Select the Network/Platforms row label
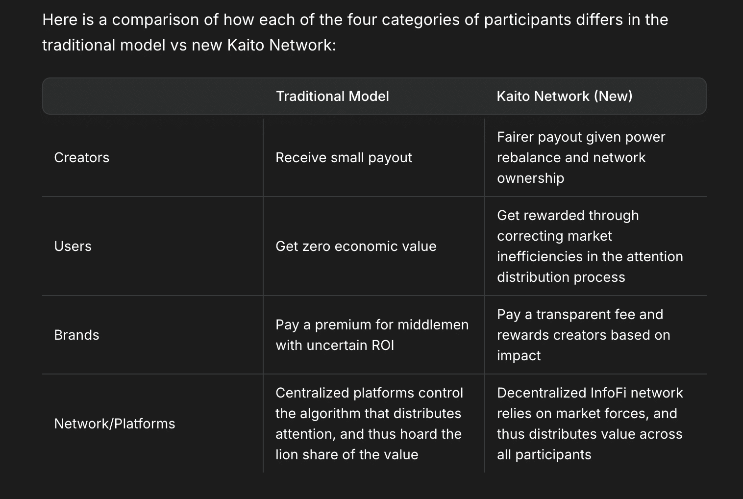743x499 pixels. (x=115, y=424)
